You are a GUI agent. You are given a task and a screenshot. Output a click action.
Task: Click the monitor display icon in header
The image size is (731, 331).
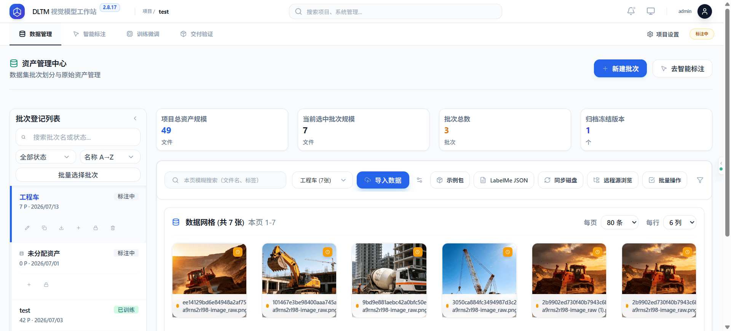click(x=651, y=11)
